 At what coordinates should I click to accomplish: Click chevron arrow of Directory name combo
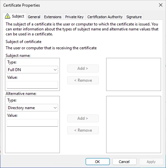coord(55,108)
